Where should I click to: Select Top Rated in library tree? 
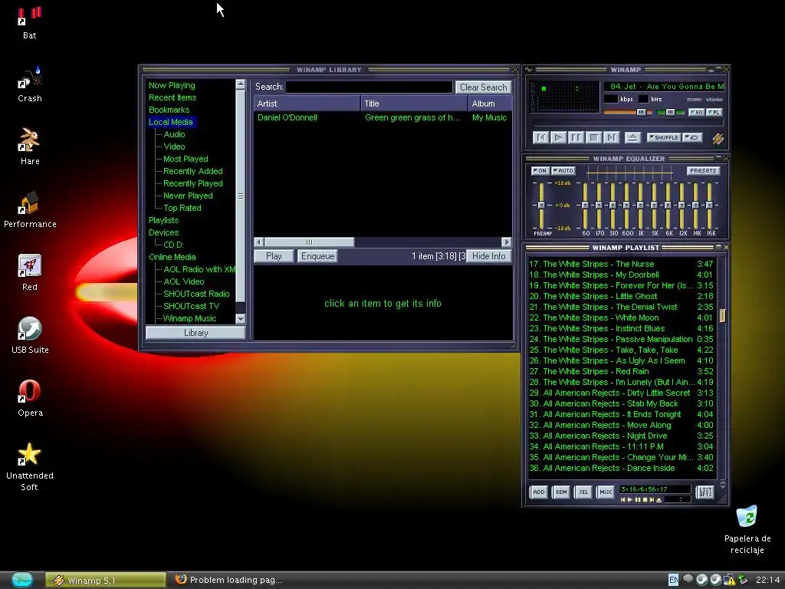coord(182,208)
